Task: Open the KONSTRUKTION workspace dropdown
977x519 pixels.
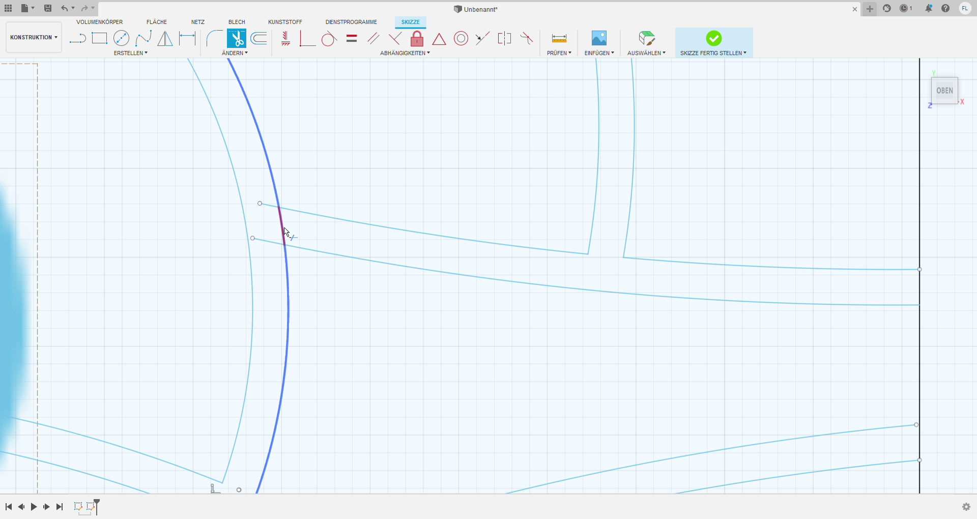Action: [34, 37]
